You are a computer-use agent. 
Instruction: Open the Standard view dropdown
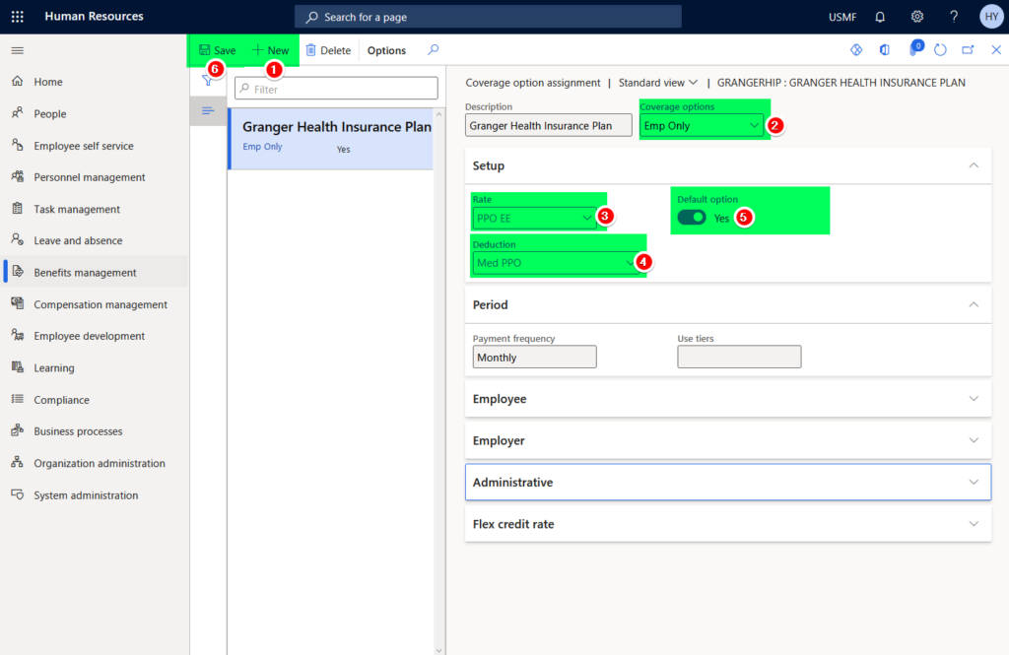(x=657, y=83)
